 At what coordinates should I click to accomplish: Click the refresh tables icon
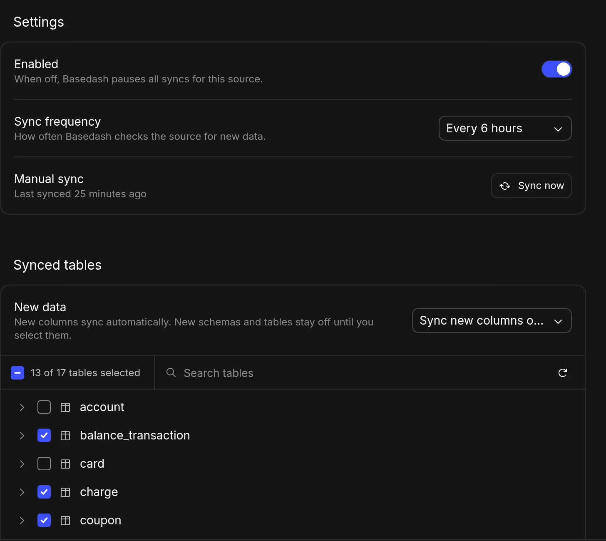pyautogui.click(x=562, y=373)
